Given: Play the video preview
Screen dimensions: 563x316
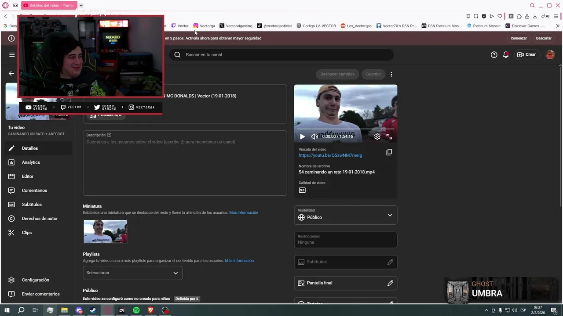Looking at the screenshot, I should click(302, 136).
